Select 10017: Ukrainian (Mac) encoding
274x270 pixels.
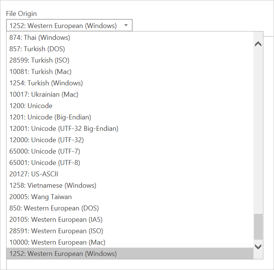pos(130,94)
